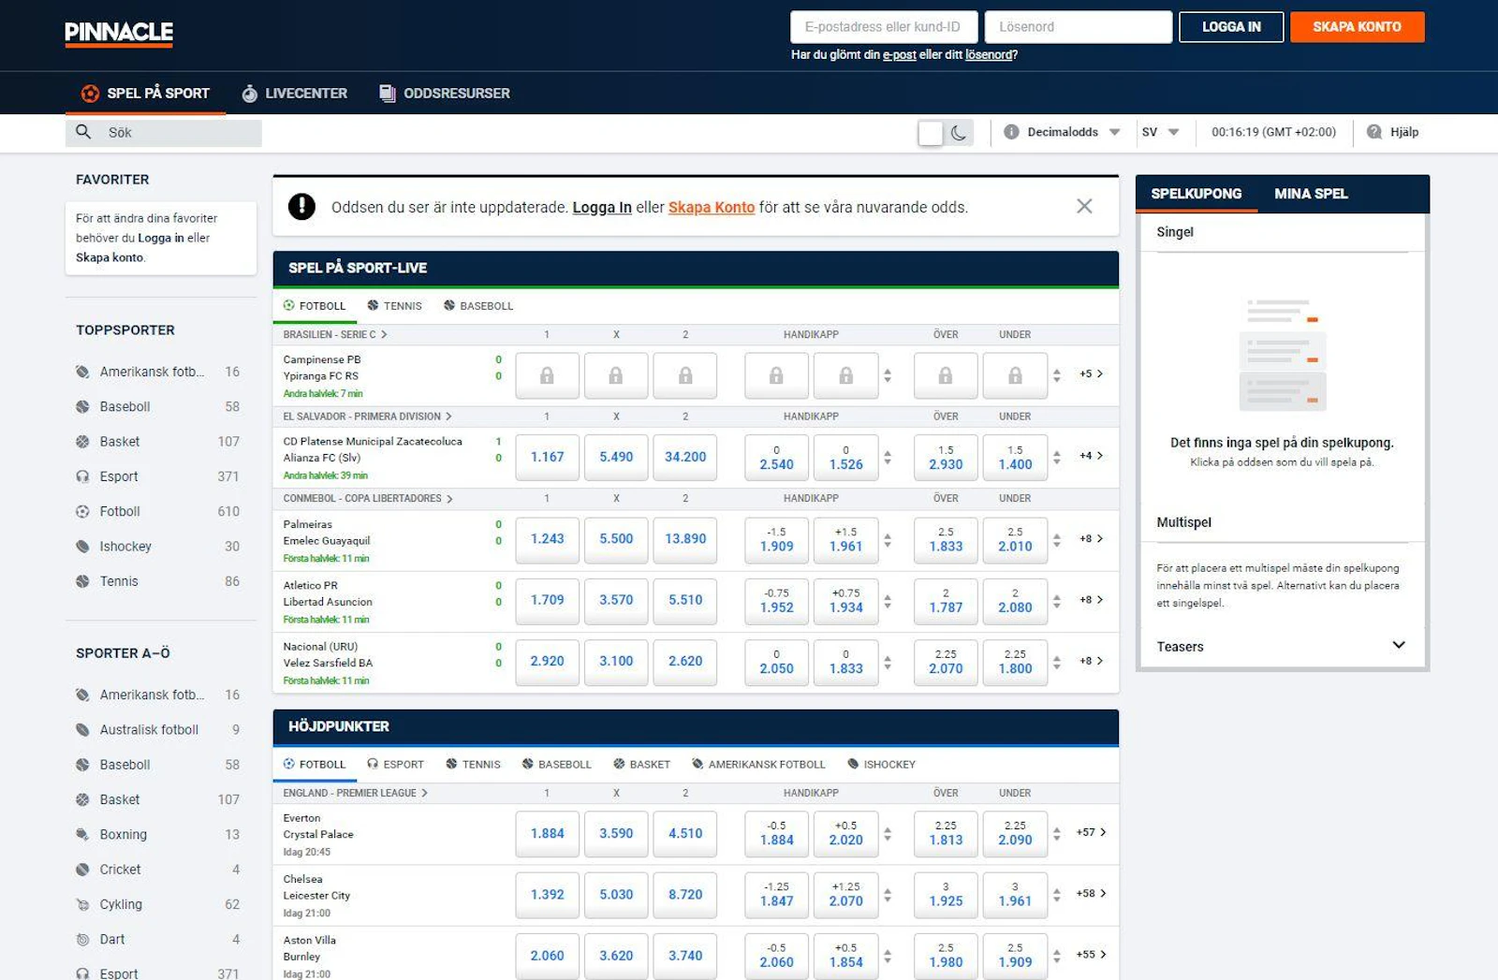
Task: Select Esport tab in Höjdpunkter
Action: (x=395, y=765)
